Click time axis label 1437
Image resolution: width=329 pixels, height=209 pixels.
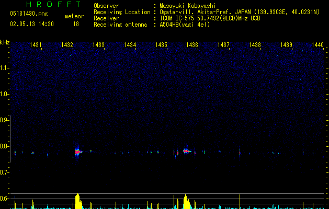(223, 45)
